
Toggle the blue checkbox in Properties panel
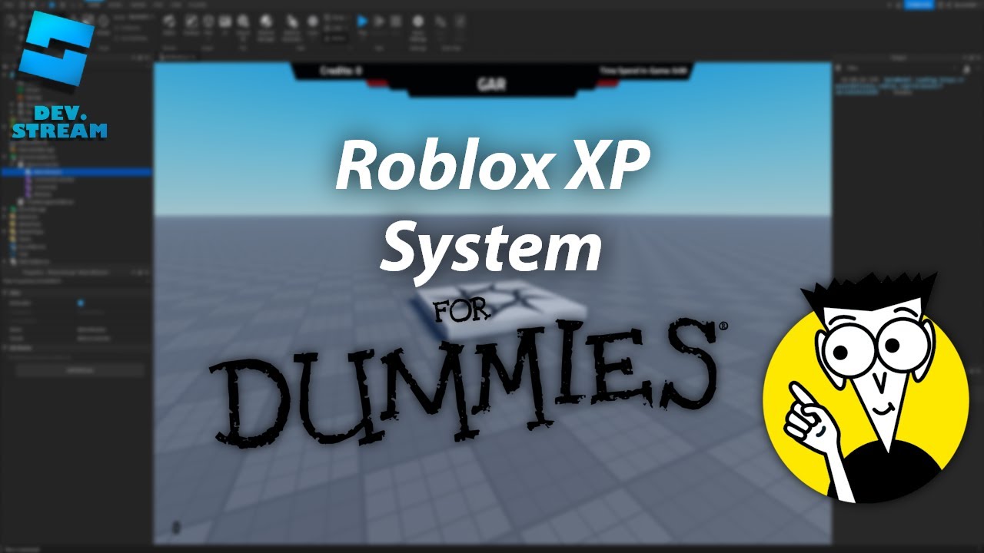click(80, 303)
